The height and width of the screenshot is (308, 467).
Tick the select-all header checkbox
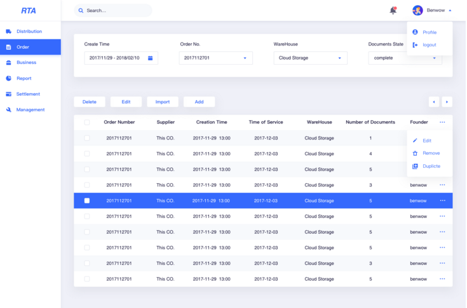[x=87, y=122]
